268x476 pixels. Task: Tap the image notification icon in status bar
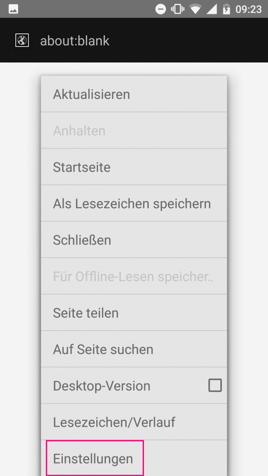[x=13, y=9]
